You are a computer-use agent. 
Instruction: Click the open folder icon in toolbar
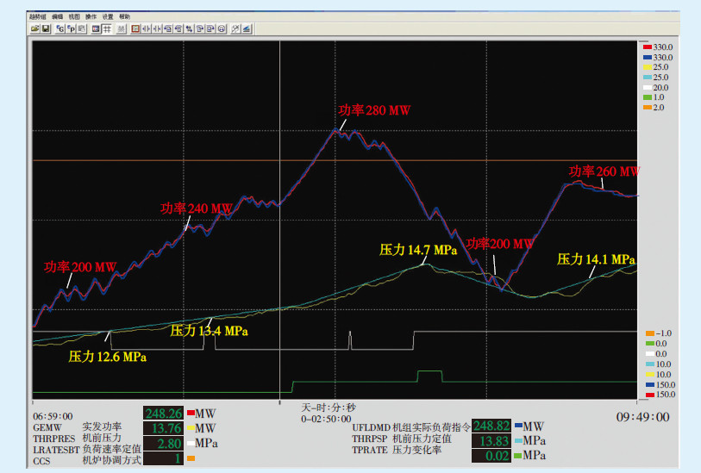[x=34, y=28]
